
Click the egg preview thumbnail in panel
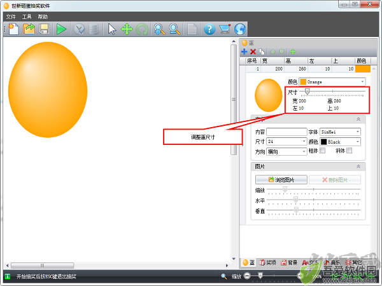click(269, 95)
